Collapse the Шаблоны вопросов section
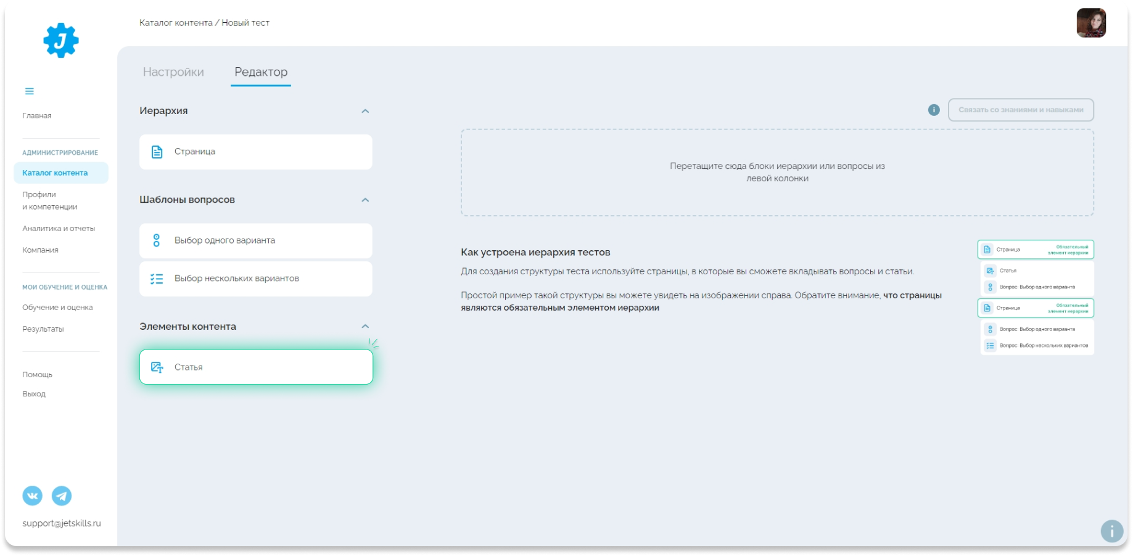Viewport: 1133px width, 556px height. (365, 200)
